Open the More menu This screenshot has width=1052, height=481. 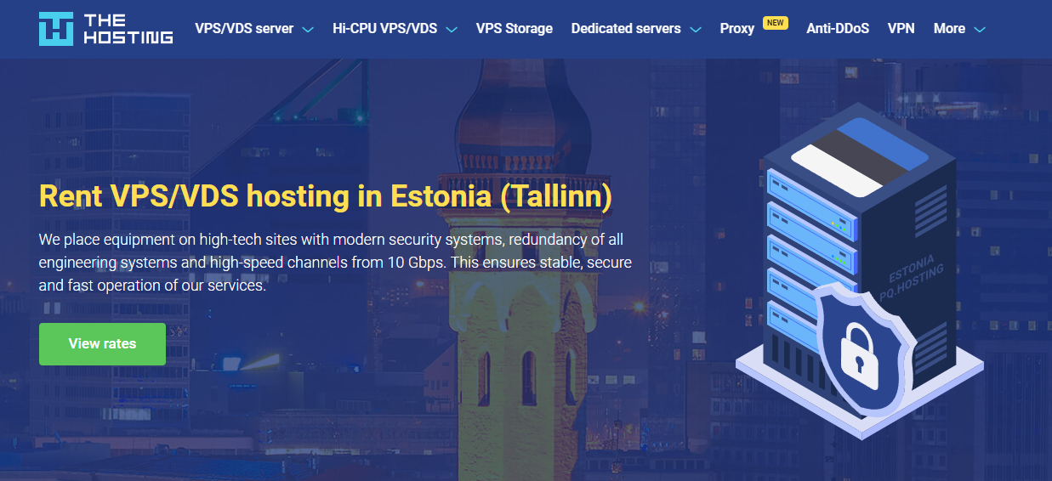point(949,29)
